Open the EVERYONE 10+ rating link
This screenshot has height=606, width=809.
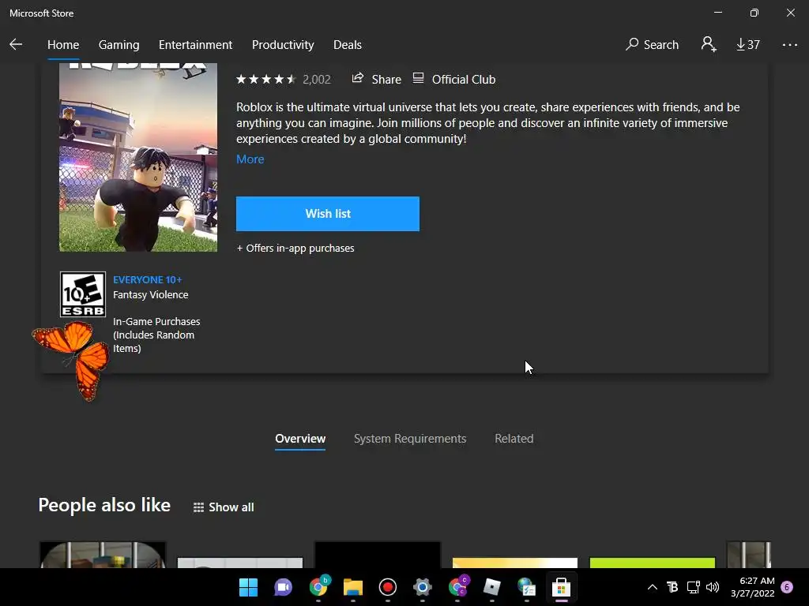pos(147,280)
